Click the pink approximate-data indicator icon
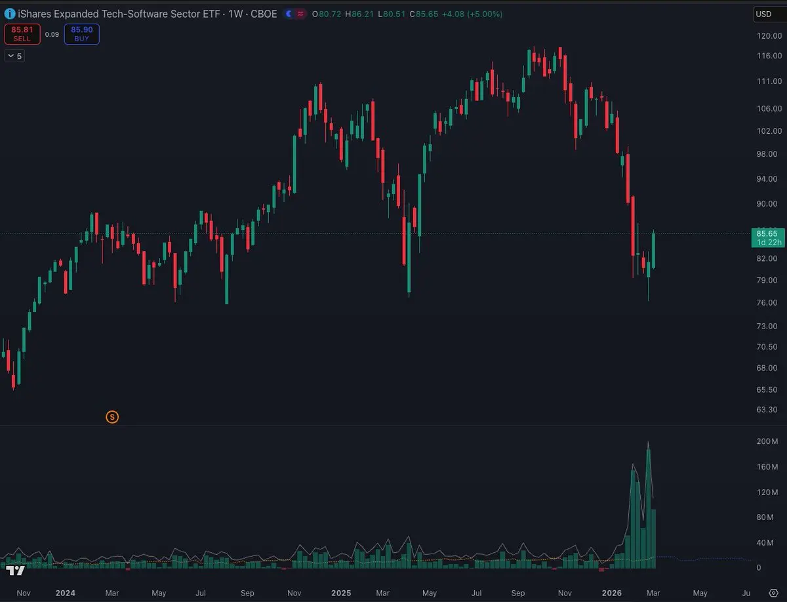This screenshot has width=787, height=602. coord(300,14)
